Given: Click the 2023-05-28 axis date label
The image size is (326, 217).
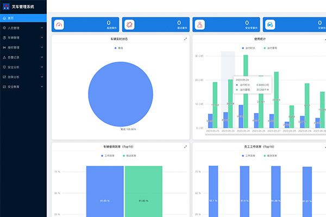Looking at the screenshot, I should tap(289, 131).
